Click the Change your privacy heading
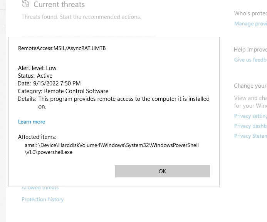Screen dimensions: 267x222 (x=250, y=86)
